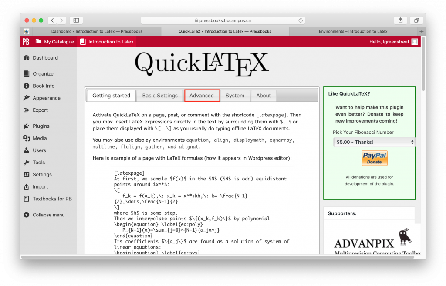Open the Tools menu item
Image resolution: width=446 pixels, height=286 pixels.
tap(39, 162)
